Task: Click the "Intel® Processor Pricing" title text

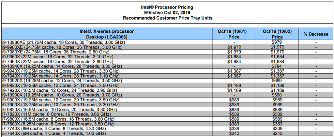Action: [x=168, y=7]
